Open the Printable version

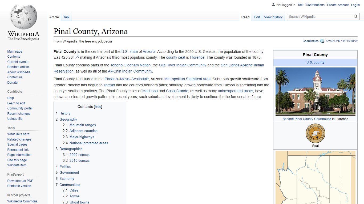tap(19, 186)
